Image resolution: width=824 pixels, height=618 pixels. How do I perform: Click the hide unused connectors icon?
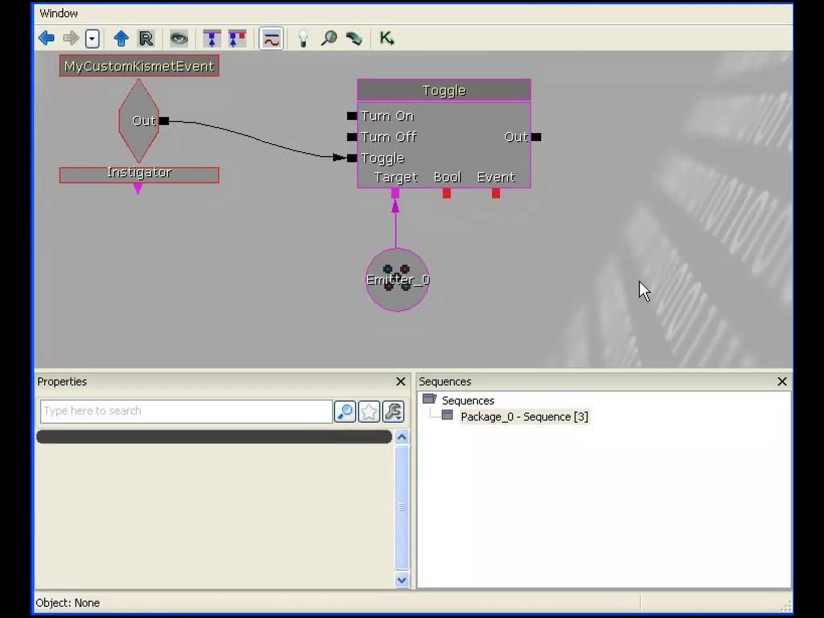coord(212,39)
